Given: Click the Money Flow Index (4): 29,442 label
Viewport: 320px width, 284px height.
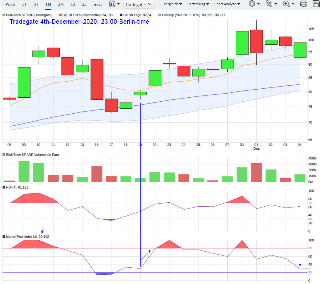Looking at the screenshot, I should pos(27,237).
